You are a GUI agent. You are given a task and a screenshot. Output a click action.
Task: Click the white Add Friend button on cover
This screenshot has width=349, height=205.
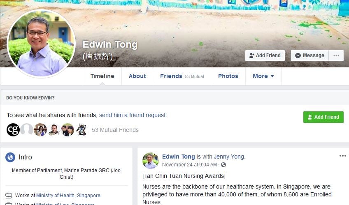(265, 55)
